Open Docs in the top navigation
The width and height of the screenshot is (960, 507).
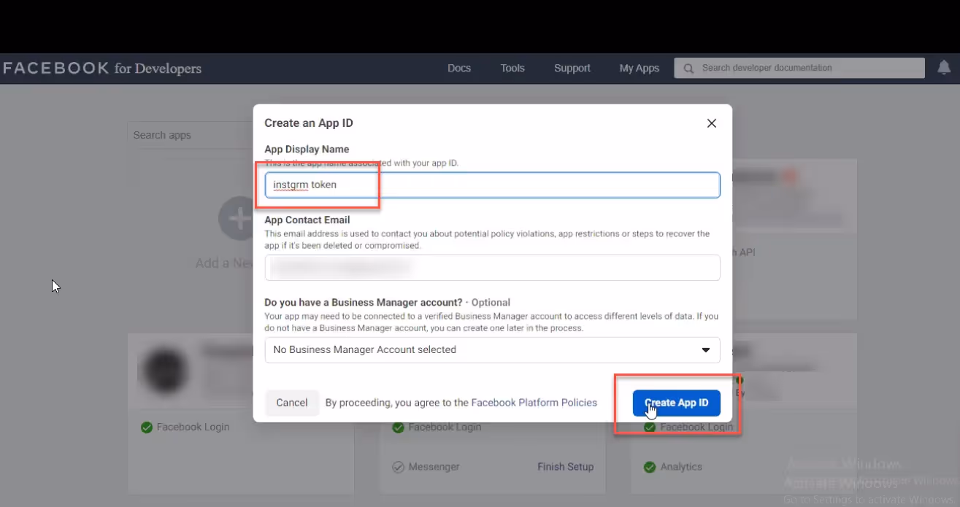click(x=459, y=68)
